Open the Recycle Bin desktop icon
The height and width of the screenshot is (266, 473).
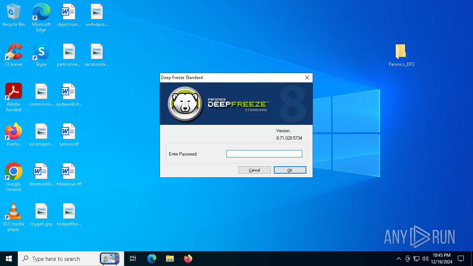(x=14, y=16)
